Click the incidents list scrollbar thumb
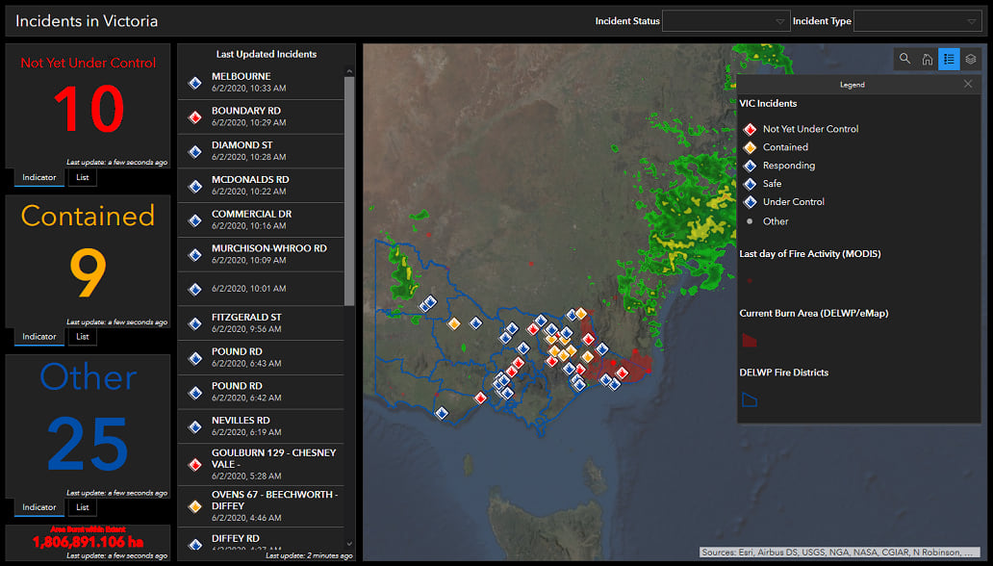Viewport: 993px width, 566px height. 349,191
